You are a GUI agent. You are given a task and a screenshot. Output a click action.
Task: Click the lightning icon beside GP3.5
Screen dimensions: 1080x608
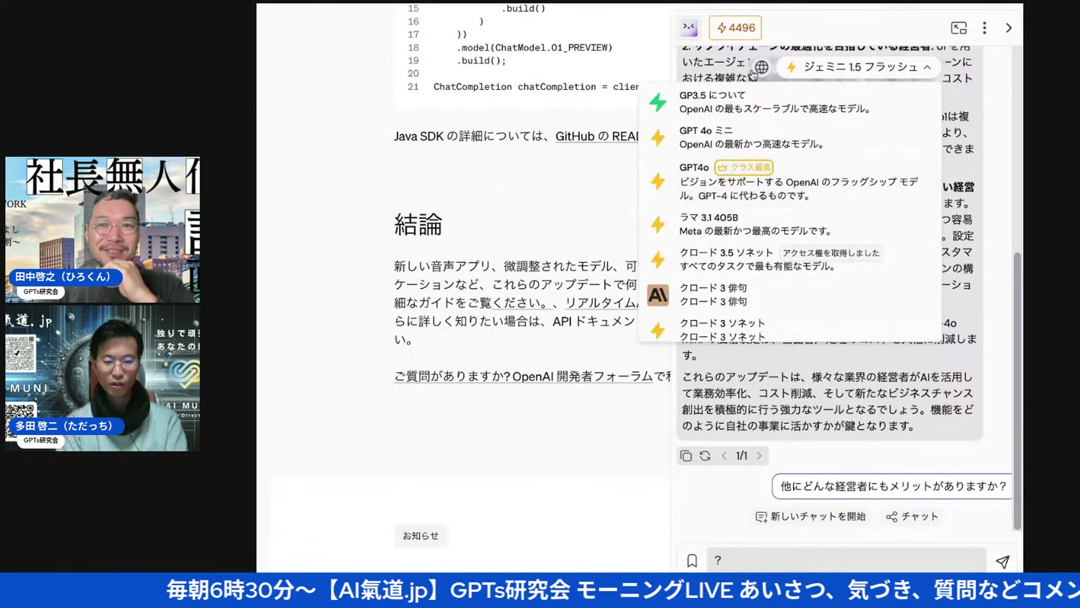coord(658,102)
